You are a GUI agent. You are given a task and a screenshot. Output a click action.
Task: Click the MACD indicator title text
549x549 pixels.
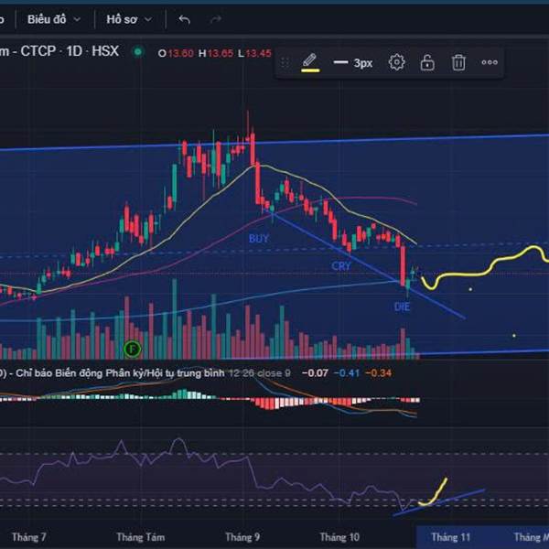pyautogui.click(x=113, y=373)
